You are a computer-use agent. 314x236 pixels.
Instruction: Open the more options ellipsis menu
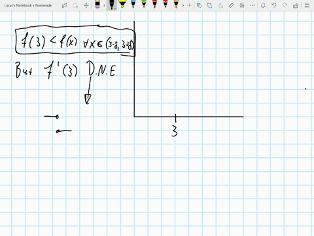253,5
